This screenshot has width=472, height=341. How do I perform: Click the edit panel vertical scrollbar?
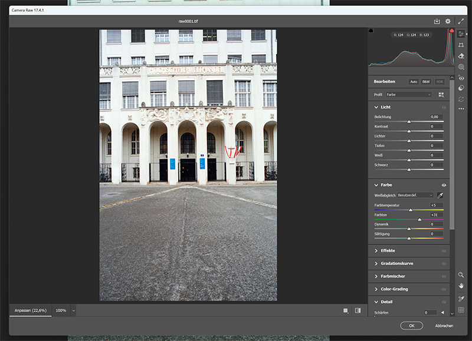[452, 155]
